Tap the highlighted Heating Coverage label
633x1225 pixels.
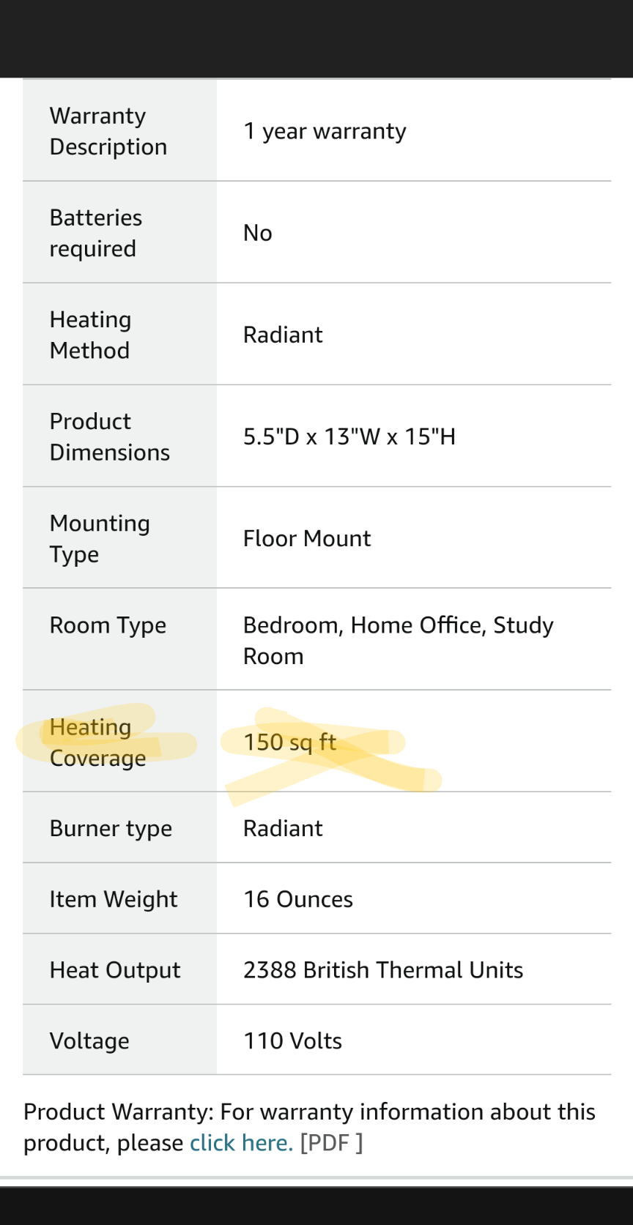click(98, 742)
